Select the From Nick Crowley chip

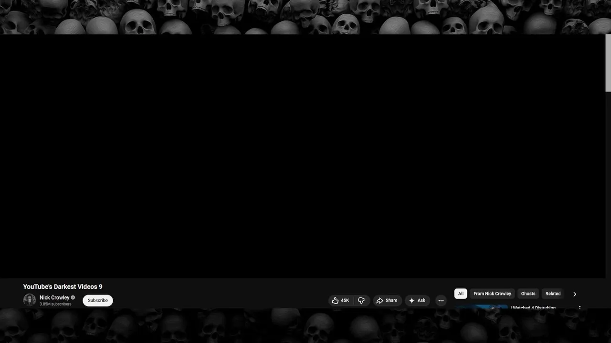[x=492, y=294]
